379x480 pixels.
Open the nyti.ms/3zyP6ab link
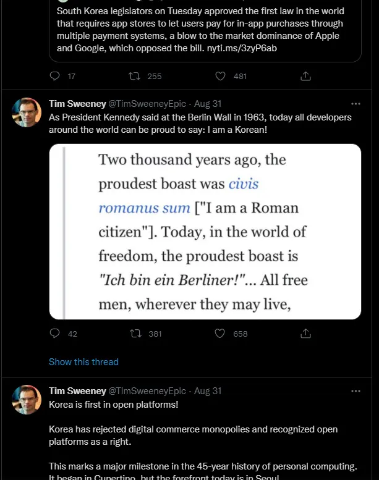tap(242, 48)
